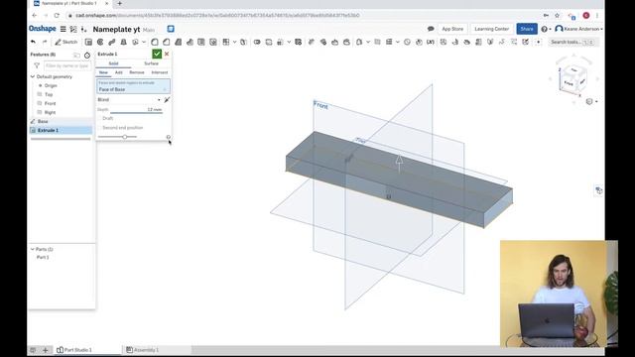Adjust the Extrude dialog preview slider handle
Screen dimensions: 635x357
[125, 137]
